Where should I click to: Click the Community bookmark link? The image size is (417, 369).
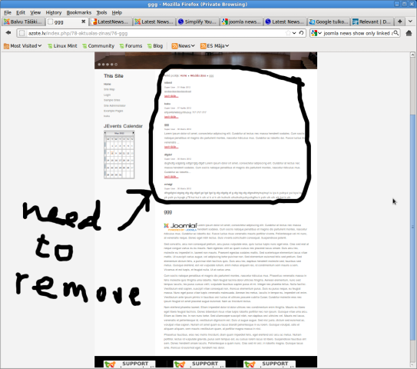click(x=98, y=46)
